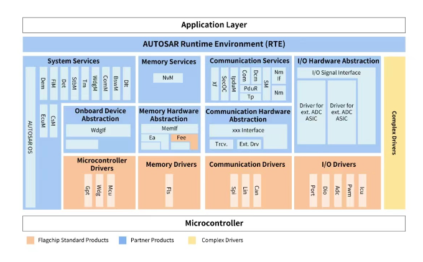The height and width of the screenshot is (262, 423).
Task: Click the Port driver block
Action: click(x=313, y=190)
